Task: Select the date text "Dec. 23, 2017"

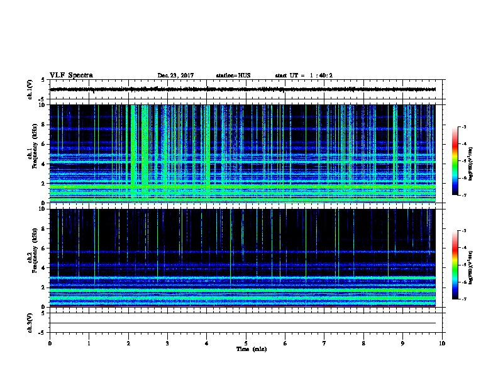Action: point(175,75)
